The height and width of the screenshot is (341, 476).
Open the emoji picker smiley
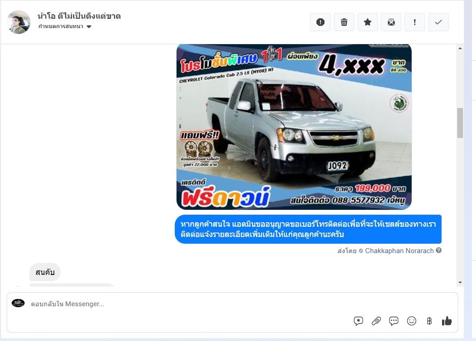coord(411,321)
